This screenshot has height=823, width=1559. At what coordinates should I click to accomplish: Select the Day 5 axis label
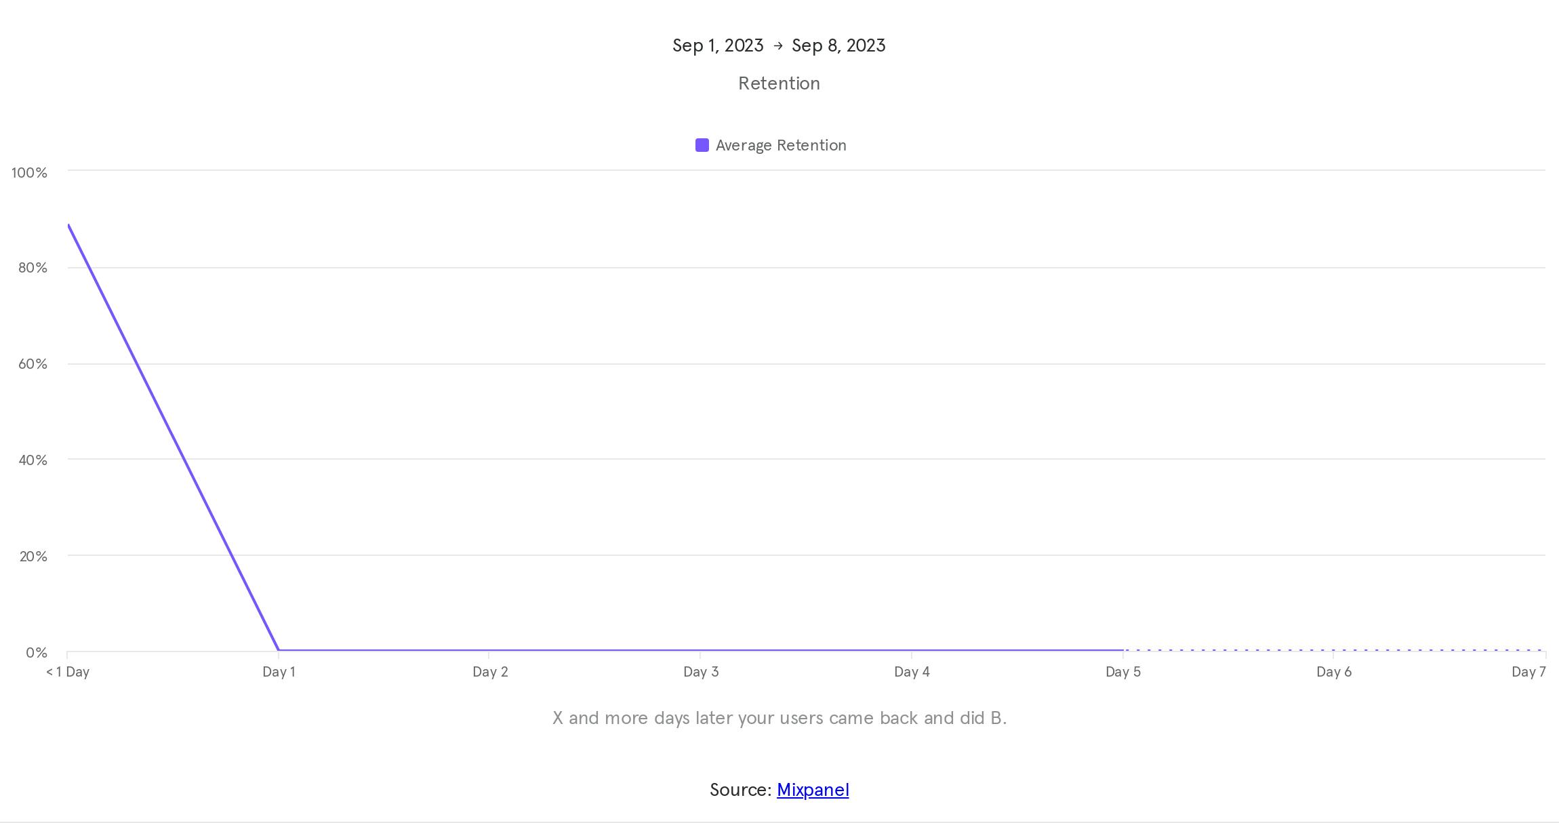[x=1123, y=672]
